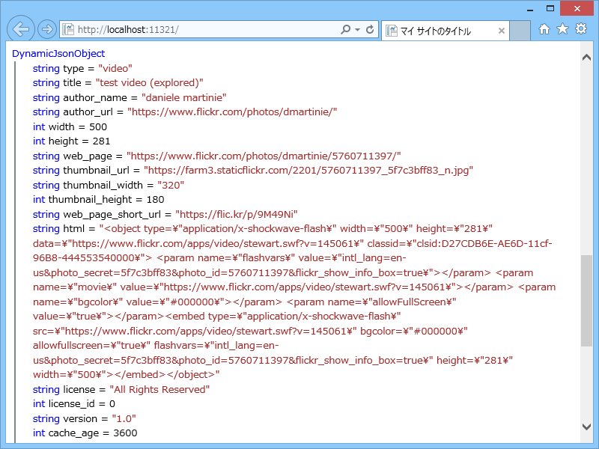
Task: Open the Tools gear menu
Action: pos(581,29)
